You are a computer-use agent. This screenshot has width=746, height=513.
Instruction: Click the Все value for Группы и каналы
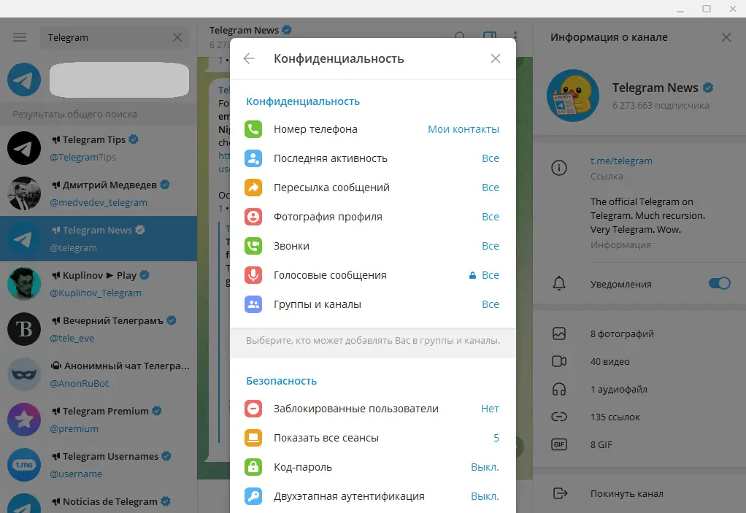click(x=491, y=304)
